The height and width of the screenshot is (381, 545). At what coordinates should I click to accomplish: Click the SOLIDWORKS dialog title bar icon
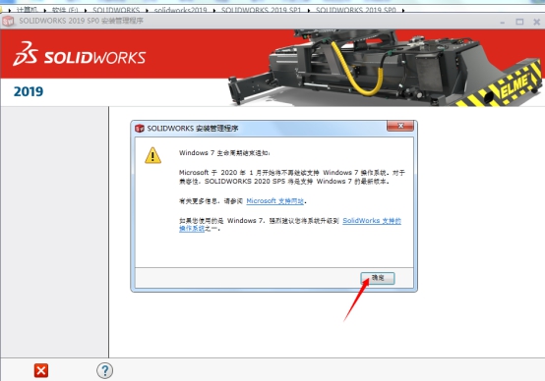pos(140,129)
